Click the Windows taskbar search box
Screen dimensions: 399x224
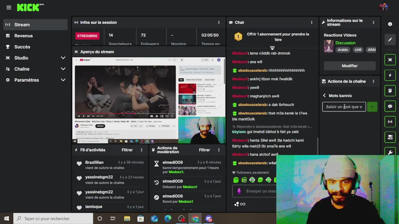[53, 218]
